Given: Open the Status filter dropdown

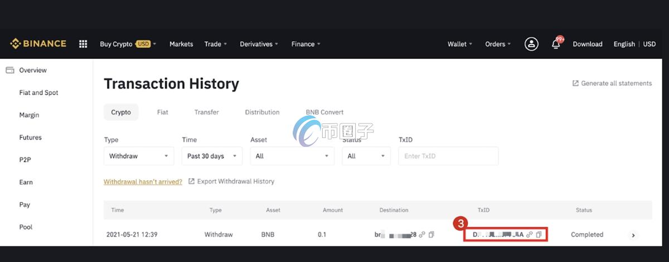Looking at the screenshot, I should 366,156.
